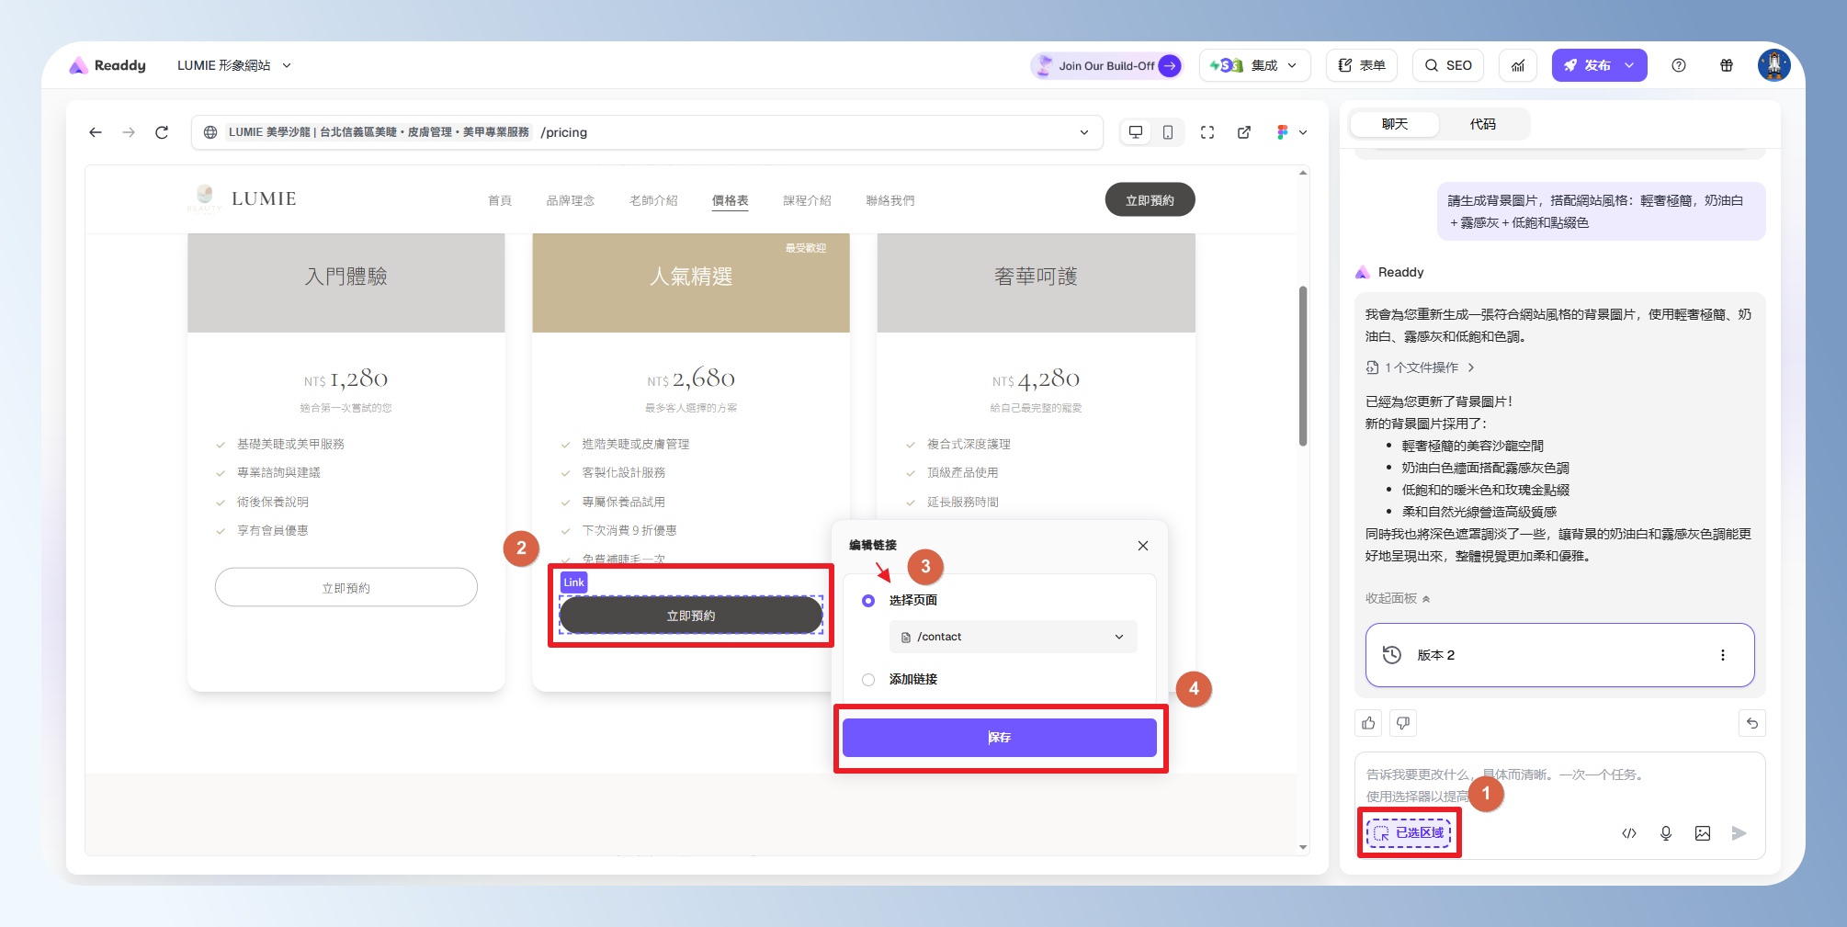Select the 选择页面 radio option
The image size is (1847, 927).
(x=868, y=600)
